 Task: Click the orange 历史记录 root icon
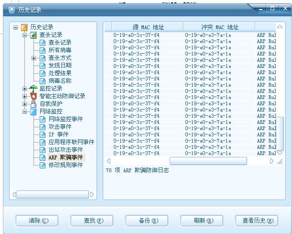pos(24,27)
